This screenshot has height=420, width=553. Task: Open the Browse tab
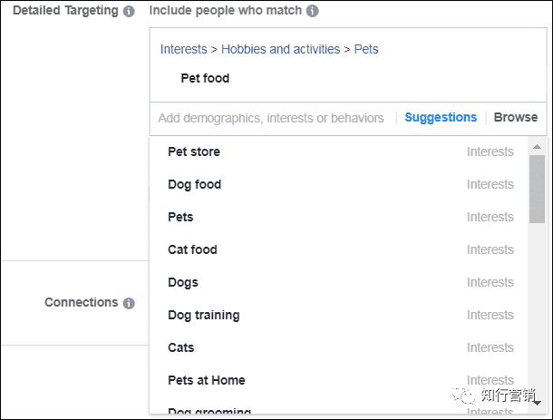tap(515, 118)
